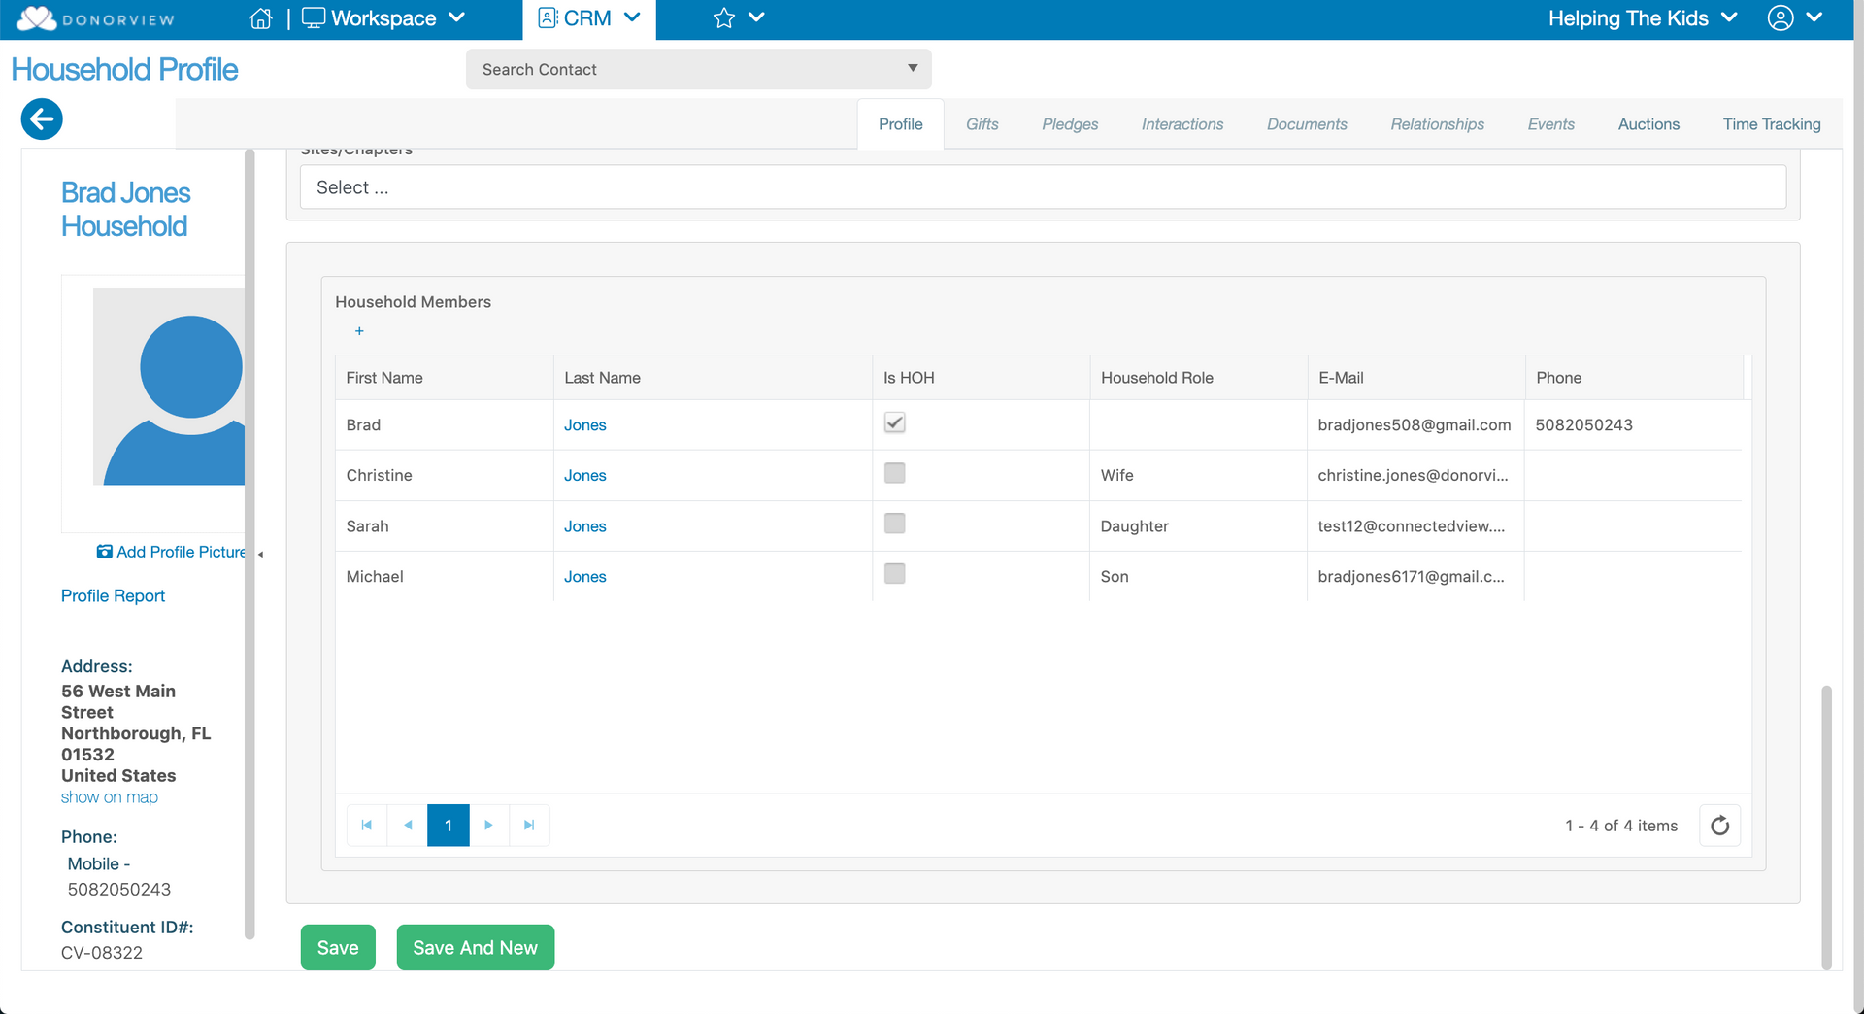Jump to first page of members grid
This screenshot has width=1864, height=1014.
[x=367, y=826]
